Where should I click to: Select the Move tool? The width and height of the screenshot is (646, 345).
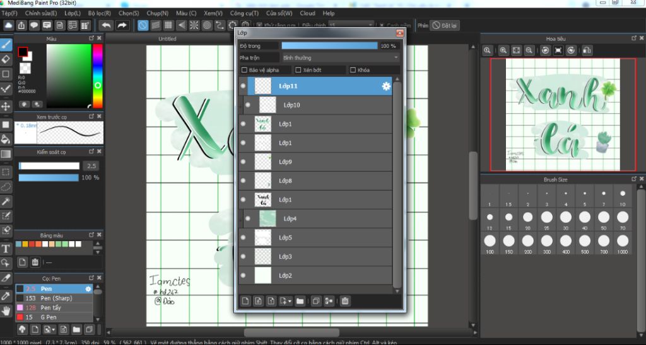tap(6, 106)
